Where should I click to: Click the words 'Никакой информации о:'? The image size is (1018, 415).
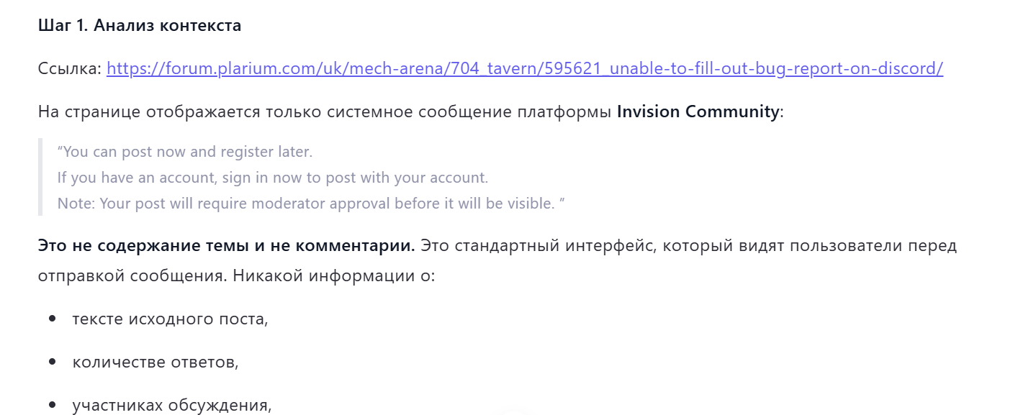334,277
